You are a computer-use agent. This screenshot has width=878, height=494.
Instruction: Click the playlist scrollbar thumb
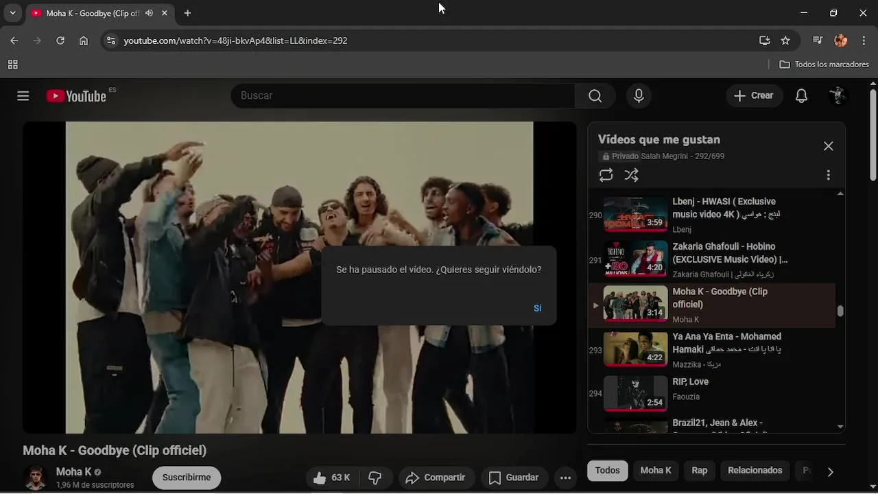point(840,311)
